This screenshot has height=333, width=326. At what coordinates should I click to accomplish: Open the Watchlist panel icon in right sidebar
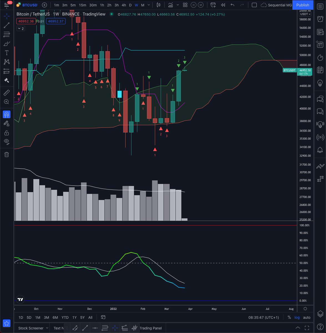coord(320,6)
